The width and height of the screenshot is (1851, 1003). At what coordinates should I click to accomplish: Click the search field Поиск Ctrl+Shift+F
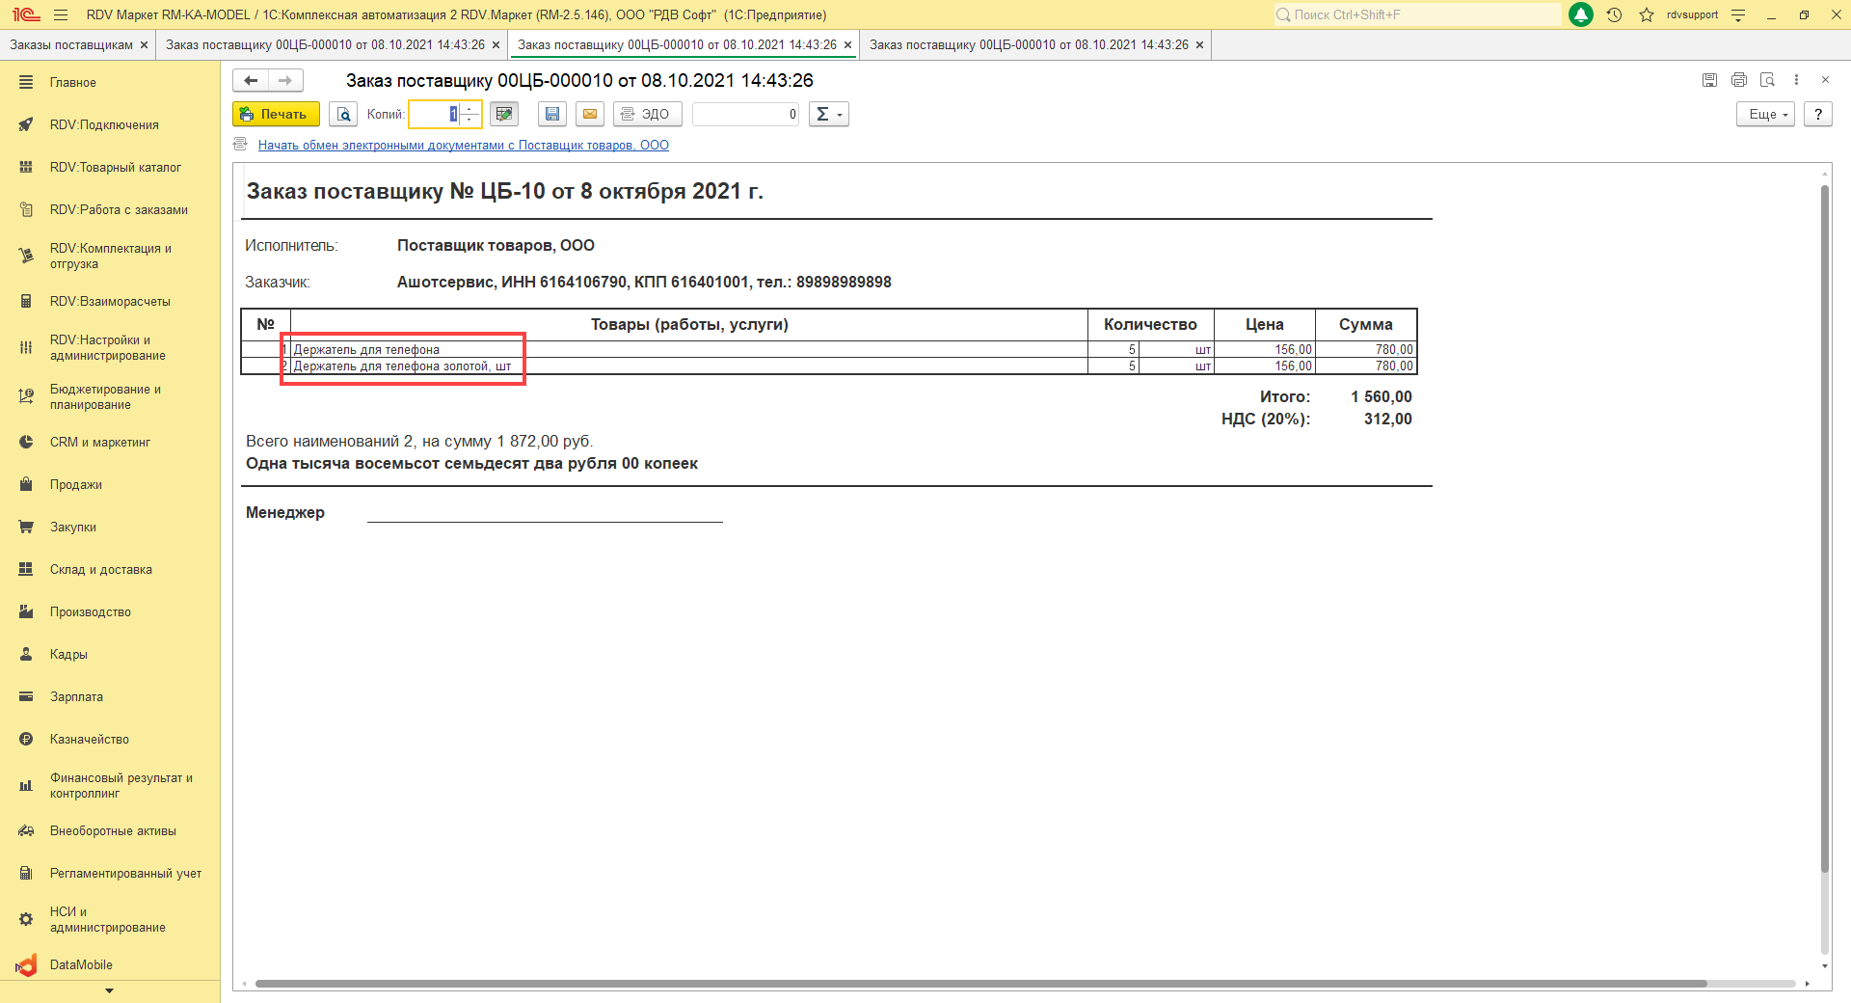[1417, 14]
